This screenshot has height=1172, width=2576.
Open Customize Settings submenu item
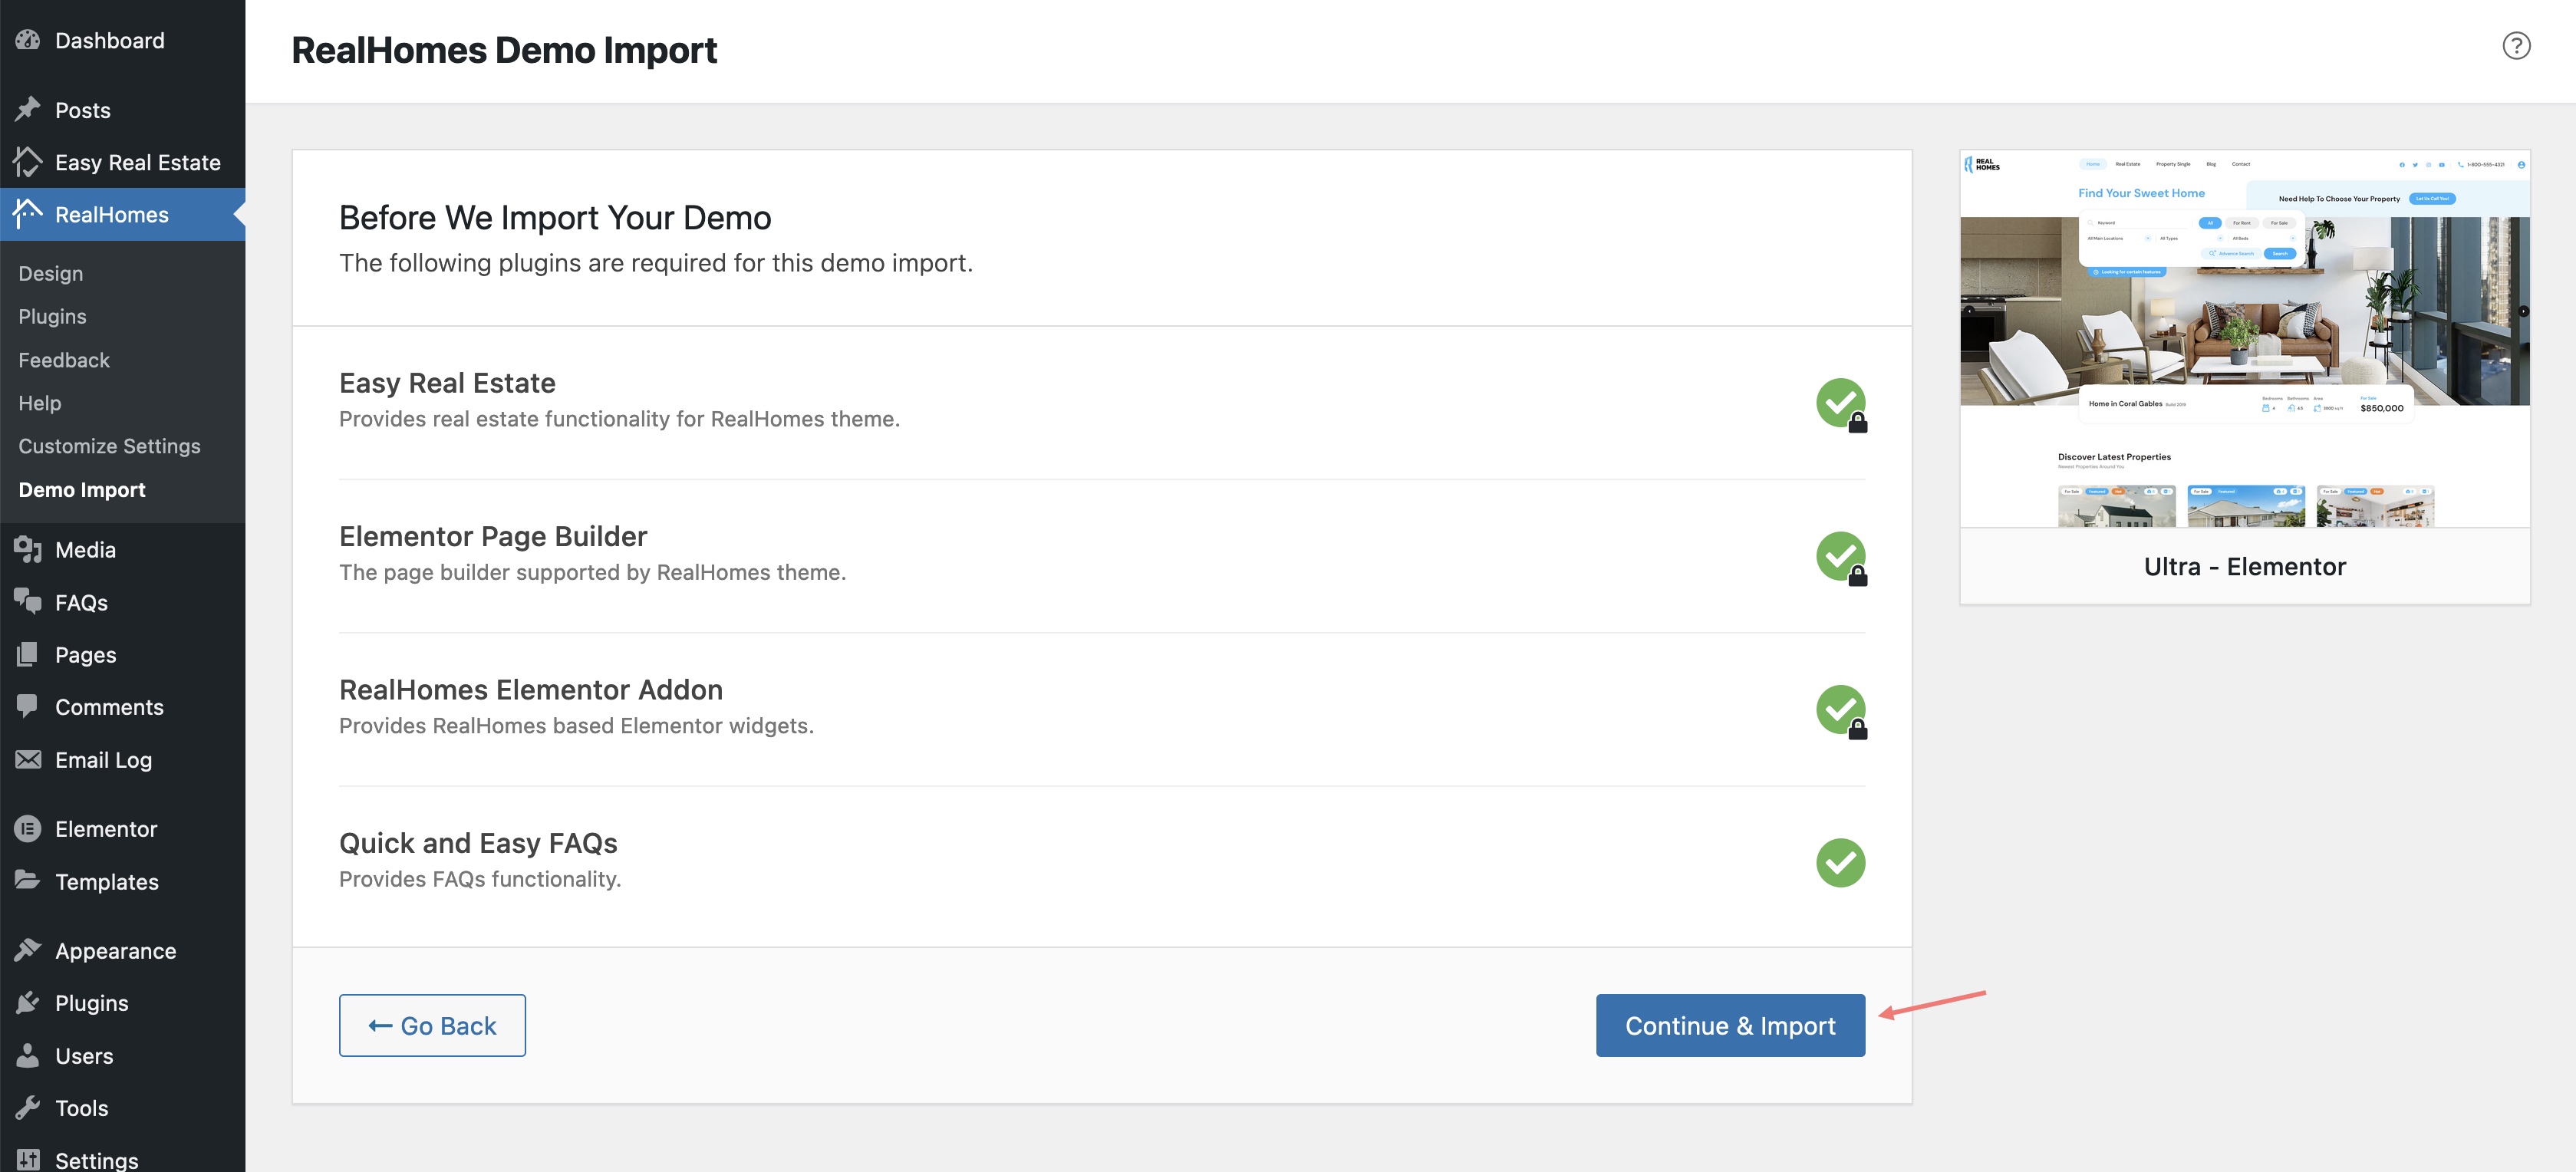[x=109, y=446]
